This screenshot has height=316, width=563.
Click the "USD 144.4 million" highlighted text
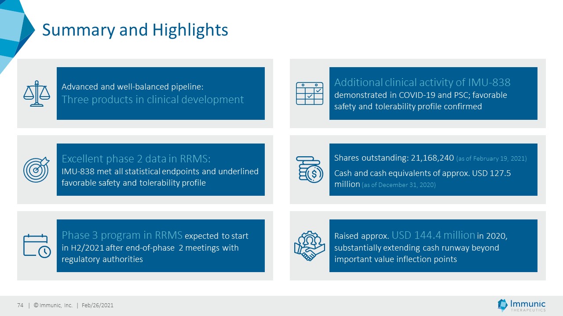[433, 235]
